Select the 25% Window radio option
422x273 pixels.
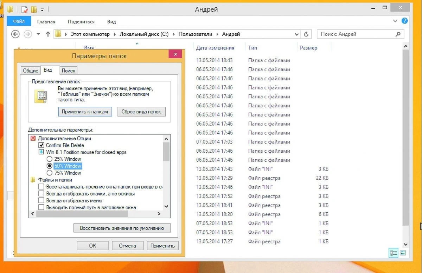tap(50, 159)
